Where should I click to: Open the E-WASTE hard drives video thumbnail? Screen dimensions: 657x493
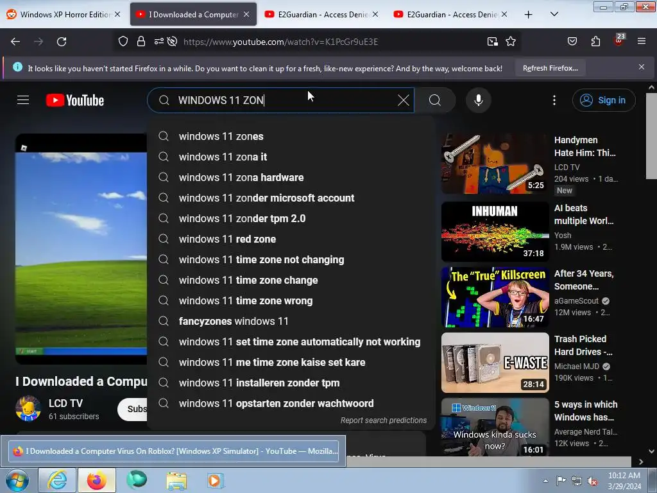[x=495, y=363]
